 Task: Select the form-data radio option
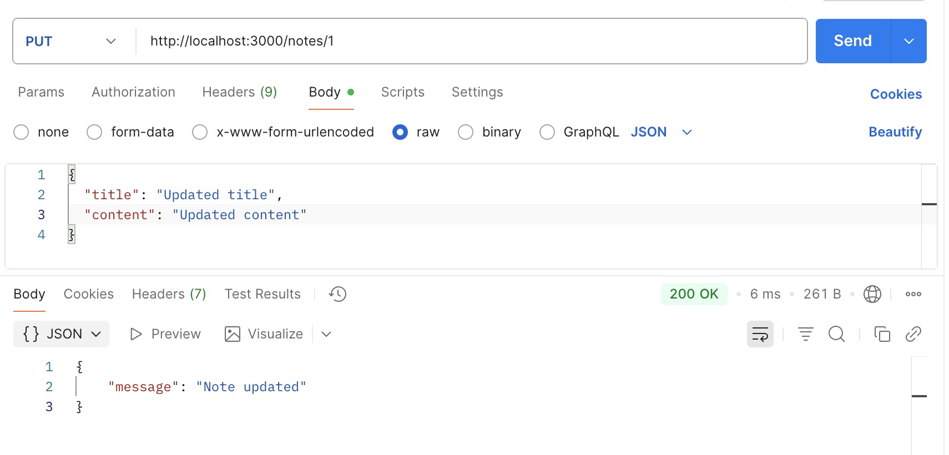[94, 132]
